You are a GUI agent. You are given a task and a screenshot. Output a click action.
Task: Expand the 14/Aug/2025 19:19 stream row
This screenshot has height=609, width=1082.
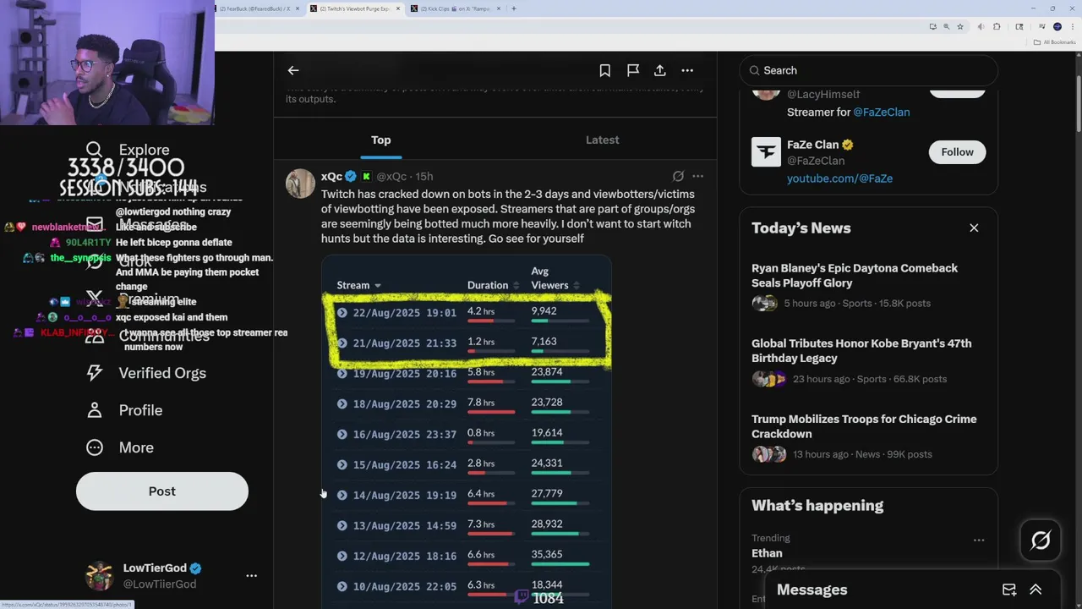(342, 496)
